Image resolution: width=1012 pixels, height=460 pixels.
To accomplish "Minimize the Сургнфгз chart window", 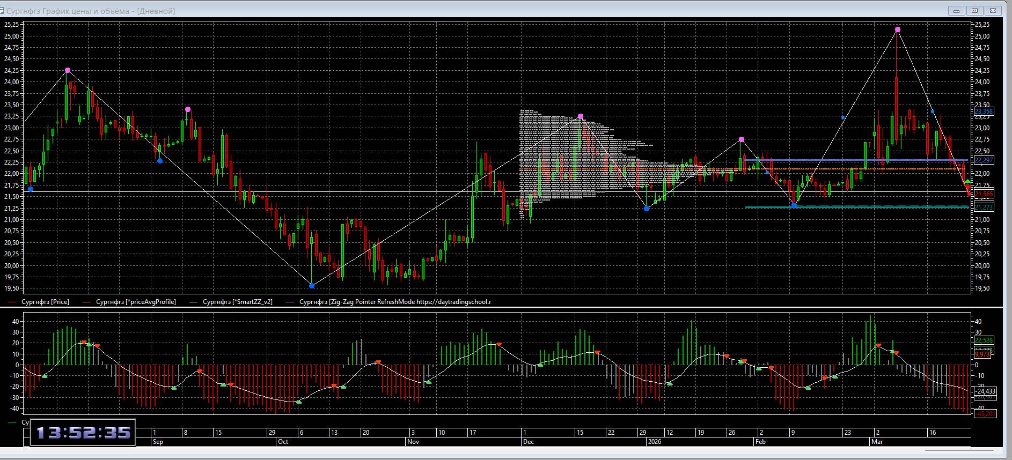I will [956, 10].
